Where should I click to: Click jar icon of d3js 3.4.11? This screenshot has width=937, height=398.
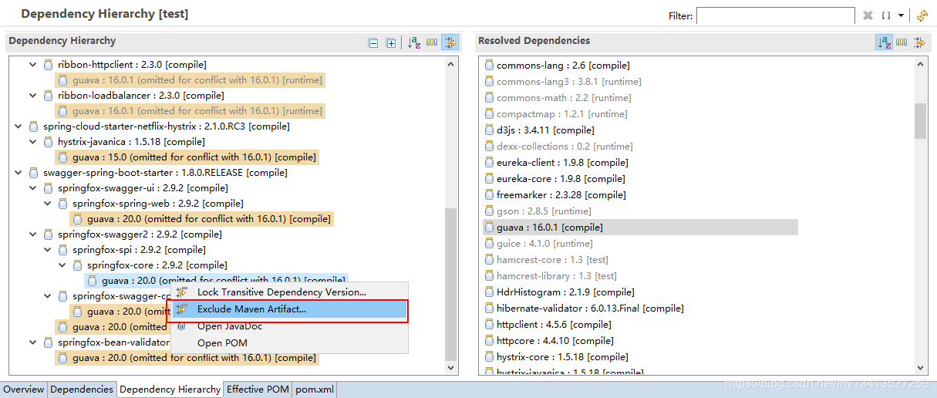[x=489, y=130]
